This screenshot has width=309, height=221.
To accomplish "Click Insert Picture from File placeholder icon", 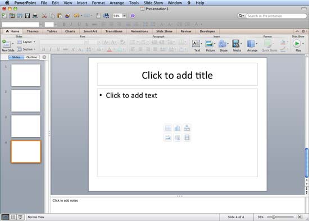I will [x=168, y=137].
